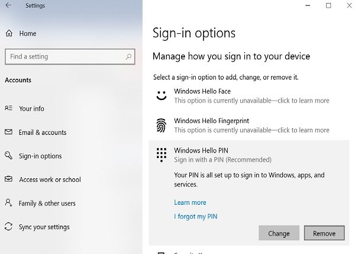Image resolution: width=355 pixels, height=254 pixels.
Task: Click the Change PIN button
Action: coord(279,233)
